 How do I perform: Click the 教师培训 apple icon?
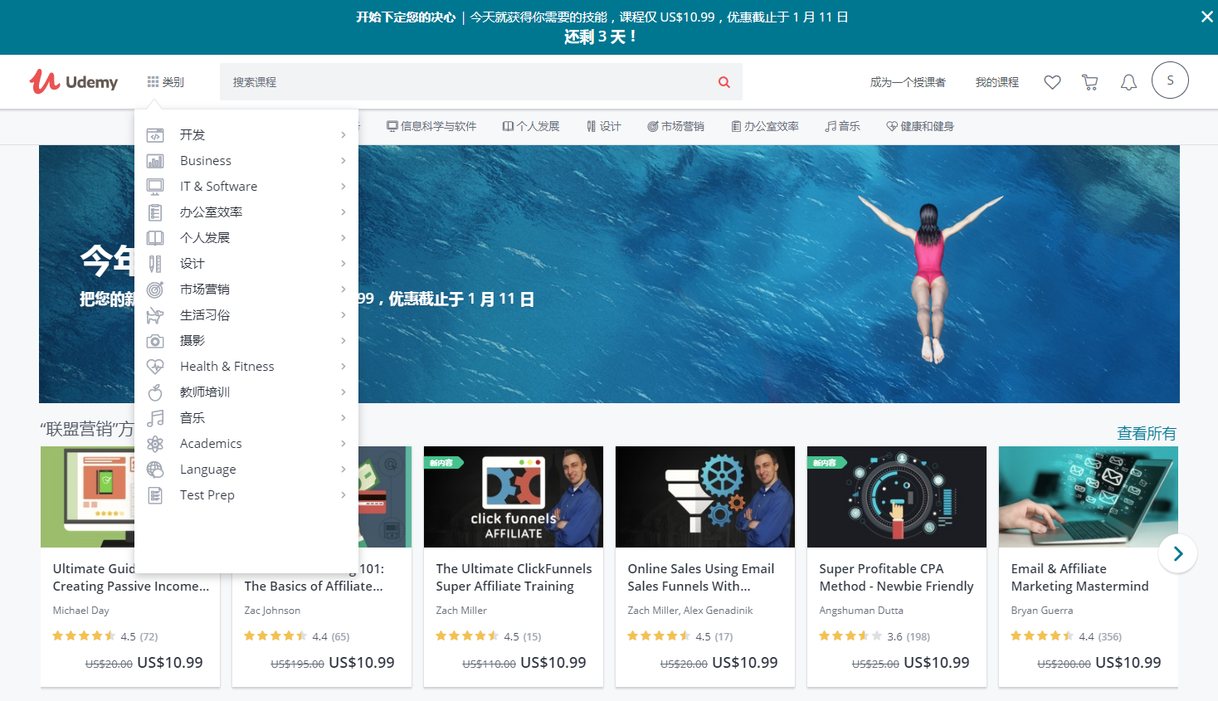(155, 392)
